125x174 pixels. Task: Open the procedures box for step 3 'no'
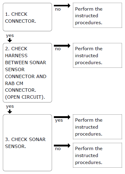(x=97, y=155)
